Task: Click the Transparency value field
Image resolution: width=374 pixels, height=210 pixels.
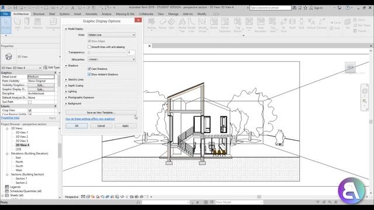Action: (x=131, y=52)
